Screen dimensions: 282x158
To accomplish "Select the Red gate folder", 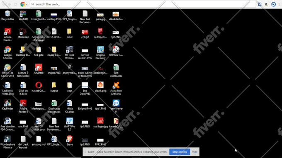I will (39, 51).
